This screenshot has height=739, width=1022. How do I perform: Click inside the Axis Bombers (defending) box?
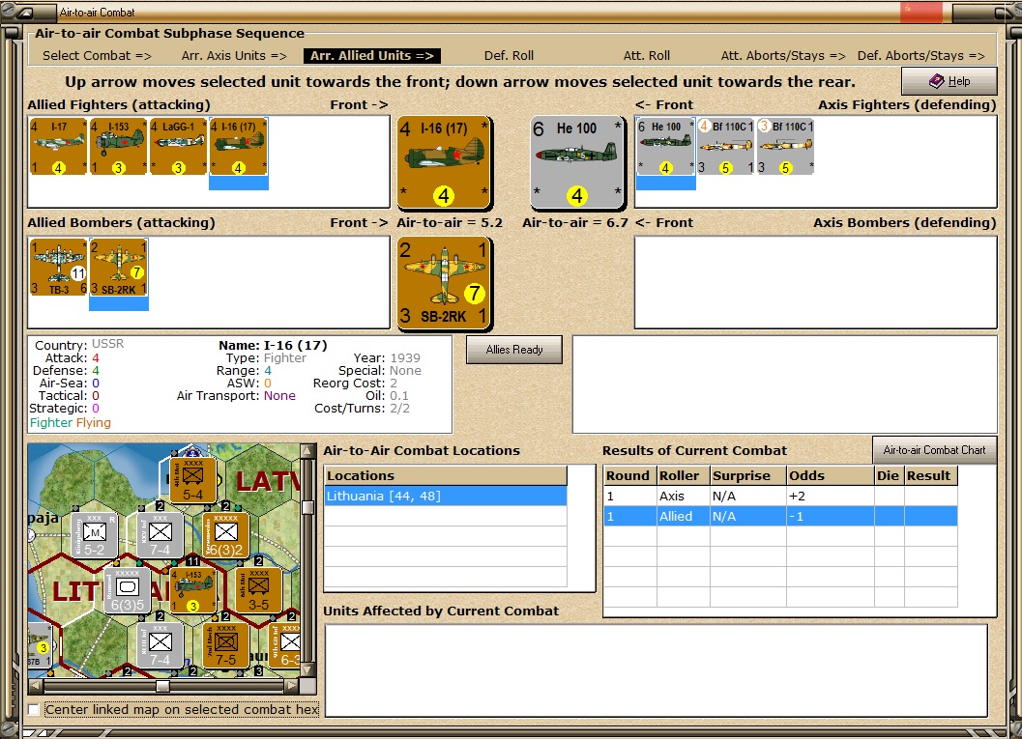click(815, 283)
